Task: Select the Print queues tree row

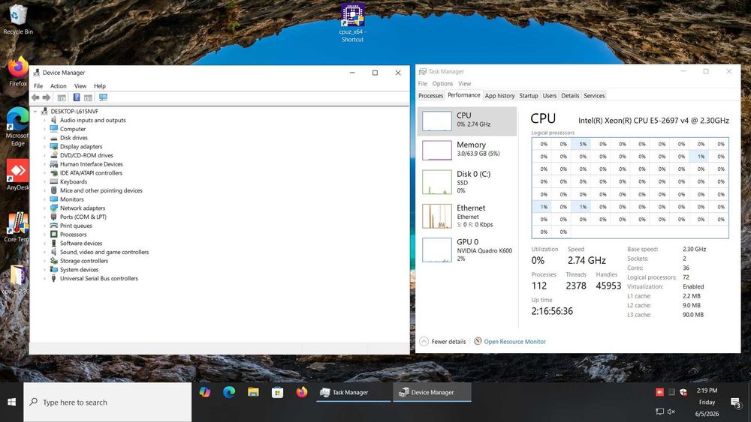Action: tap(71, 226)
